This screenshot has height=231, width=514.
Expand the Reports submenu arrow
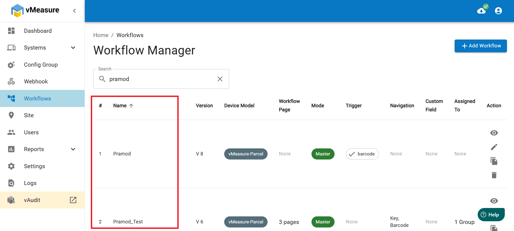coord(73,149)
